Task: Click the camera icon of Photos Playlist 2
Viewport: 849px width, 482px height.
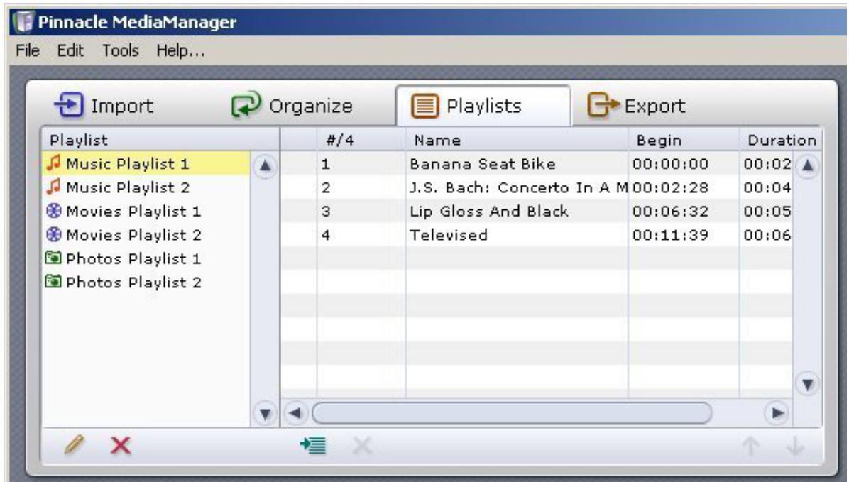Action: click(x=53, y=282)
